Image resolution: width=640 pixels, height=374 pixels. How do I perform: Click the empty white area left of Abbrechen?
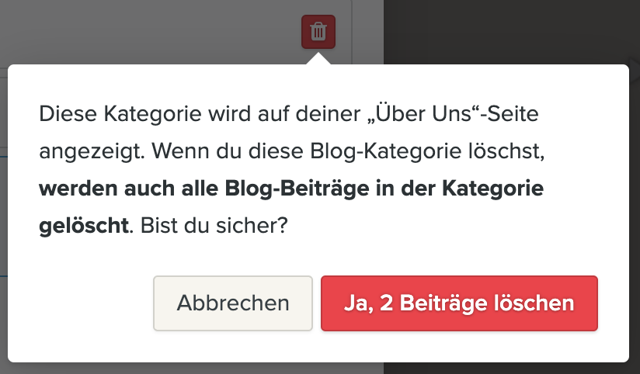tap(85, 303)
